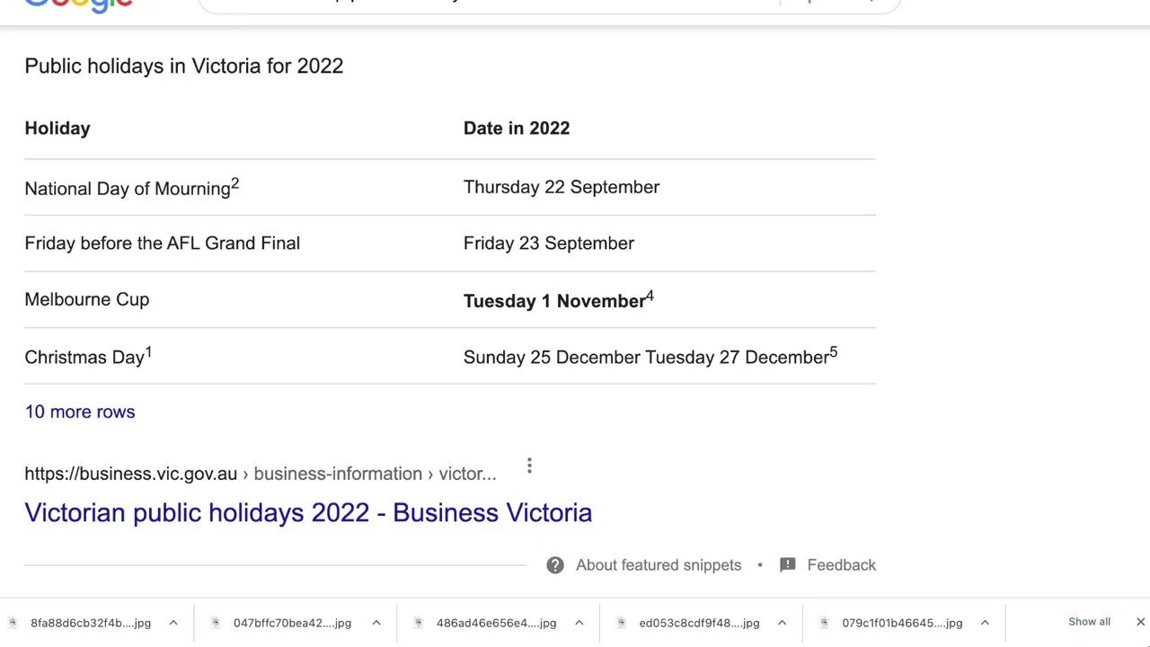Click "Show all" in the downloads bar
Viewport: 1150px width, 647px height.
1089,622
